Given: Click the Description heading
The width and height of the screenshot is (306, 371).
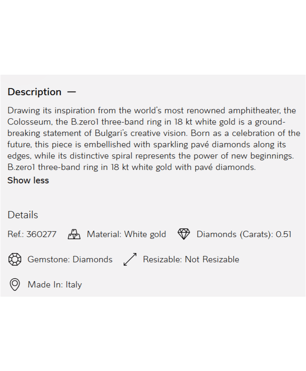Looking at the screenshot, I should (x=35, y=92).
